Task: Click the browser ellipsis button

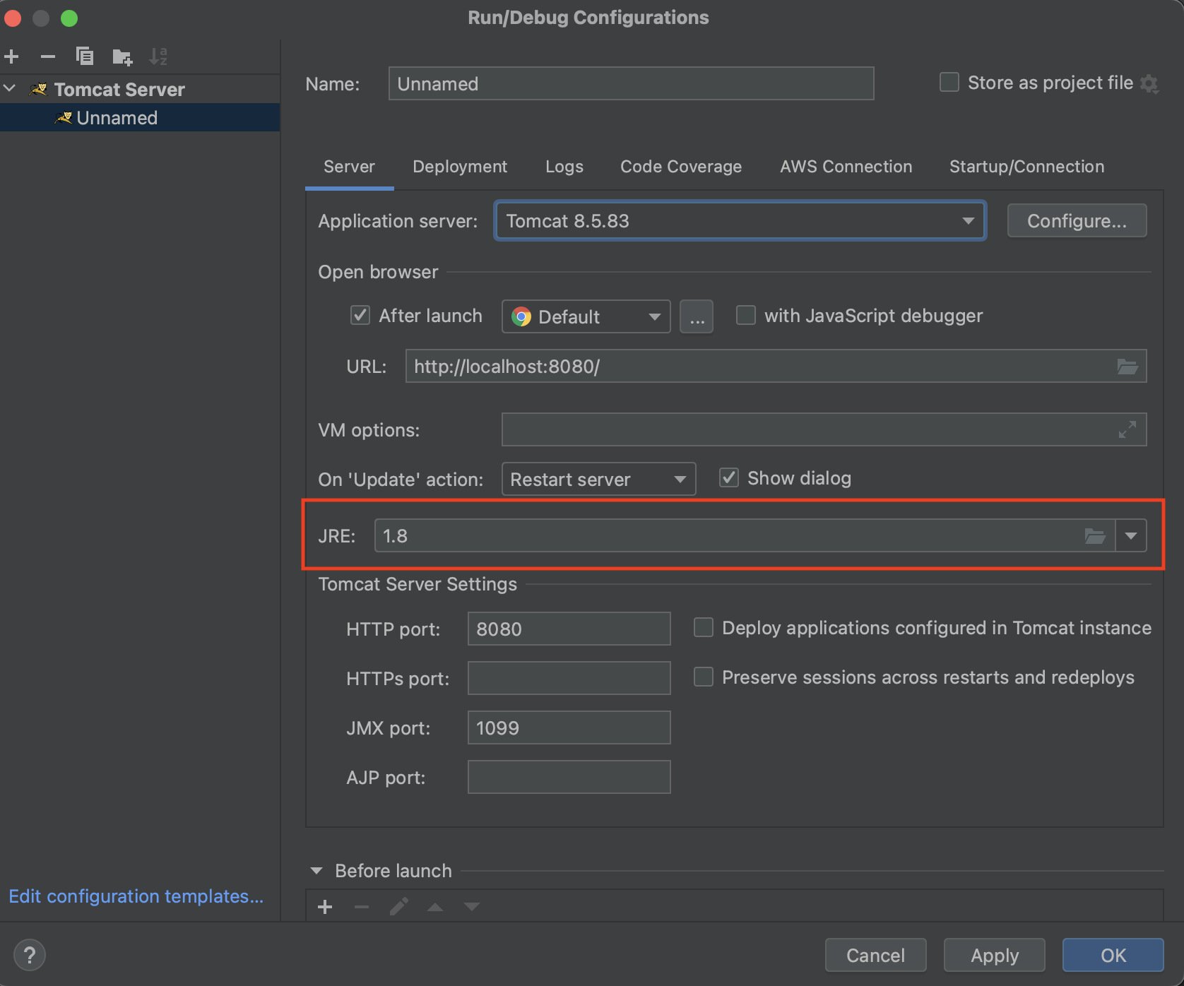Action: coord(697,316)
